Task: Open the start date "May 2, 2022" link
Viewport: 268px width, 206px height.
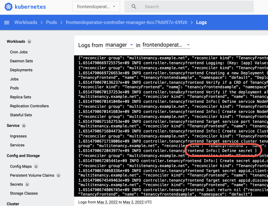Action: 107,202
